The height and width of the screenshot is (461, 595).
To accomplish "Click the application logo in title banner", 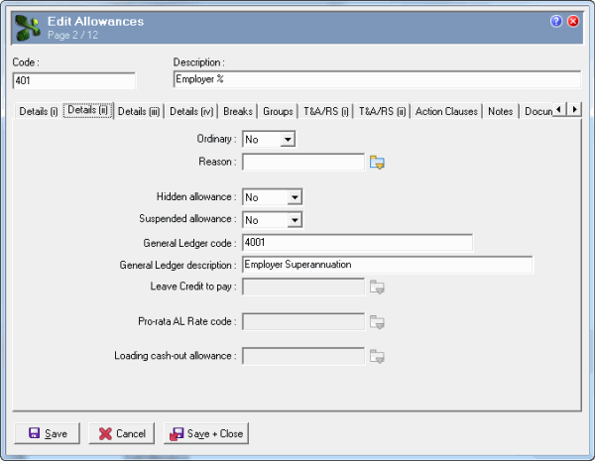I will (28, 28).
